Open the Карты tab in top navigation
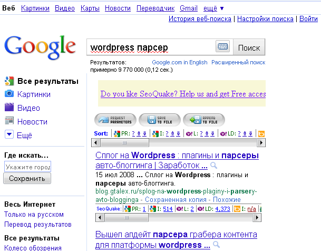 tap(90, 8)
